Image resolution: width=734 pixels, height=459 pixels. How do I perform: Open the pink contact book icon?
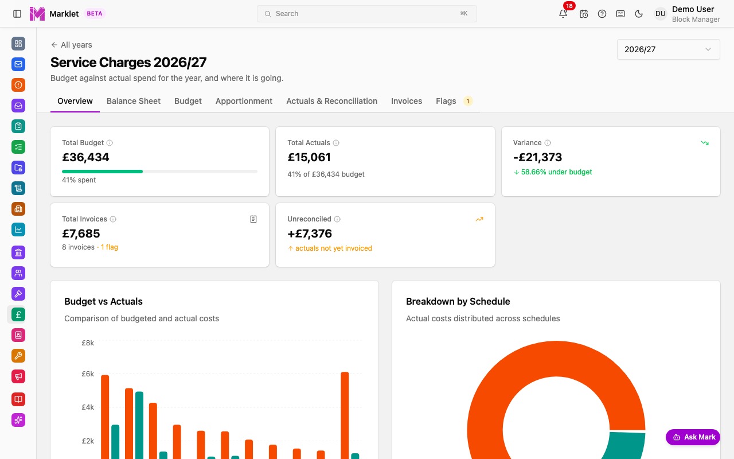18,335
